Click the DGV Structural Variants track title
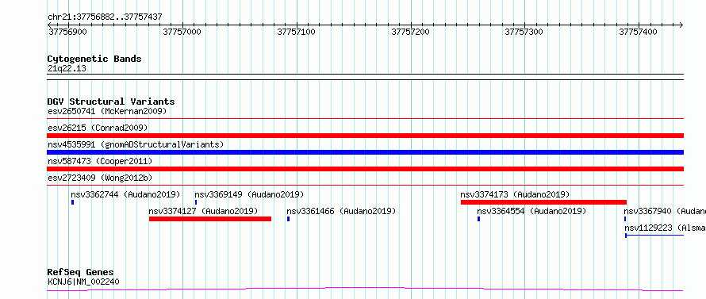 [111, 102]
